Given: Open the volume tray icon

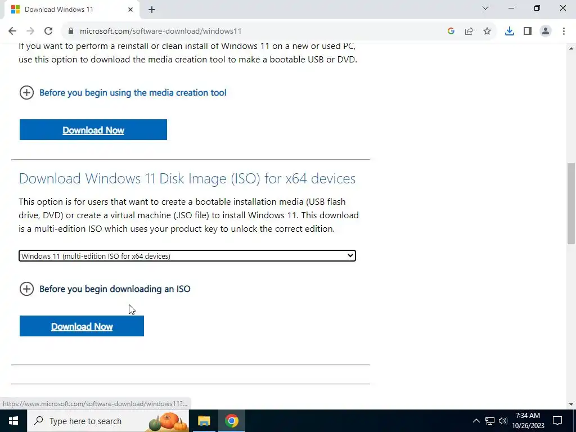Looking at the screenshot, I should click(x=503, y=421).
